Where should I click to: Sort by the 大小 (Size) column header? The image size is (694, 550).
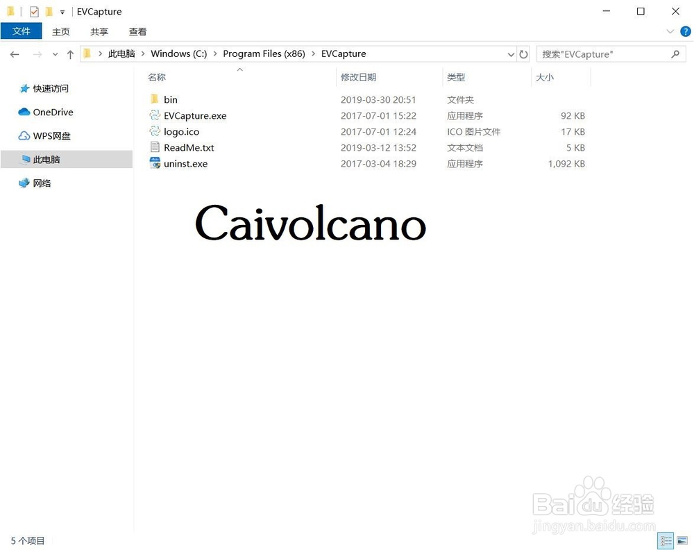point(544,77)
